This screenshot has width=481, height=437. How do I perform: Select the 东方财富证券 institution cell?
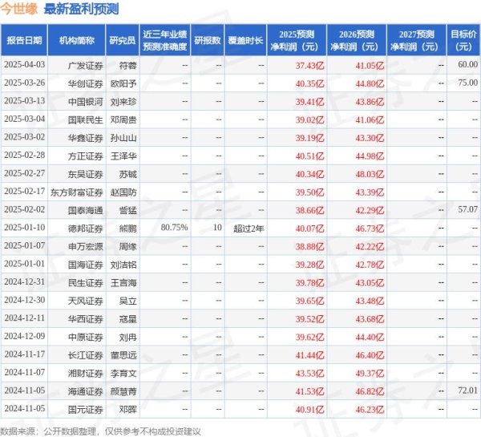tap(77, 192)
